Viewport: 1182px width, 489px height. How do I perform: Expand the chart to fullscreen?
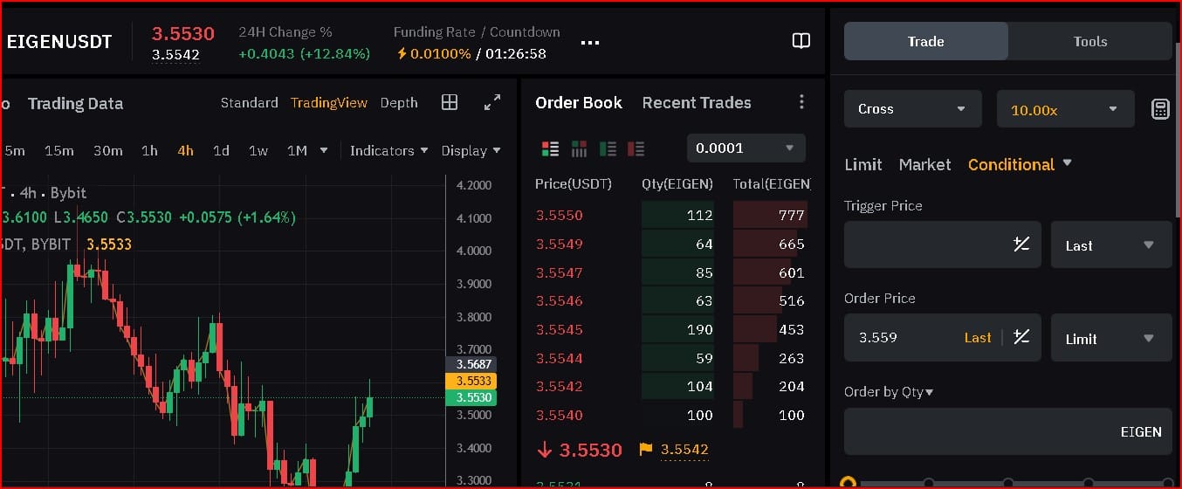492,102
